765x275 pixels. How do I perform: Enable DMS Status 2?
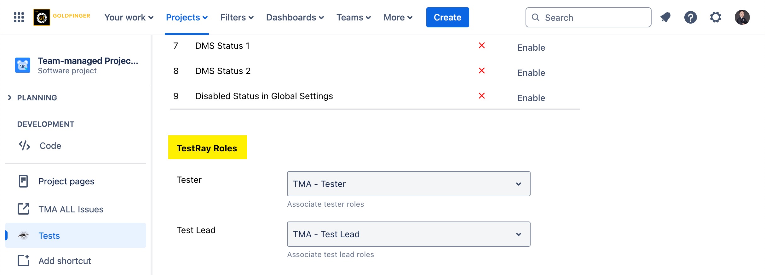point(531,73)
